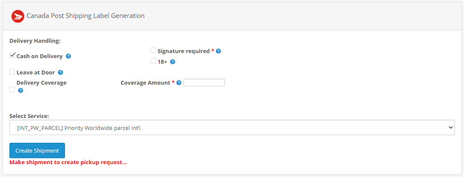Image resolution: width=464 pixels, height=177 pixels.
Task: Click help icon under Delivery Coverage
Action: click(21, 91)
